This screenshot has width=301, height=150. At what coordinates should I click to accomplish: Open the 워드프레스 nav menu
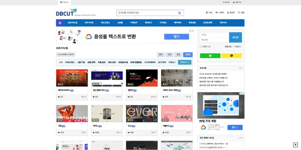(x=106, y=23)
